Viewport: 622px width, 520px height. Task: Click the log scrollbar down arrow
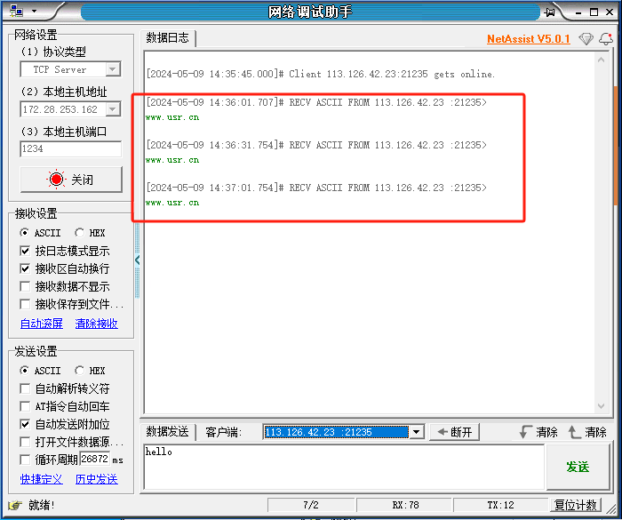click(x=601, y=405)
